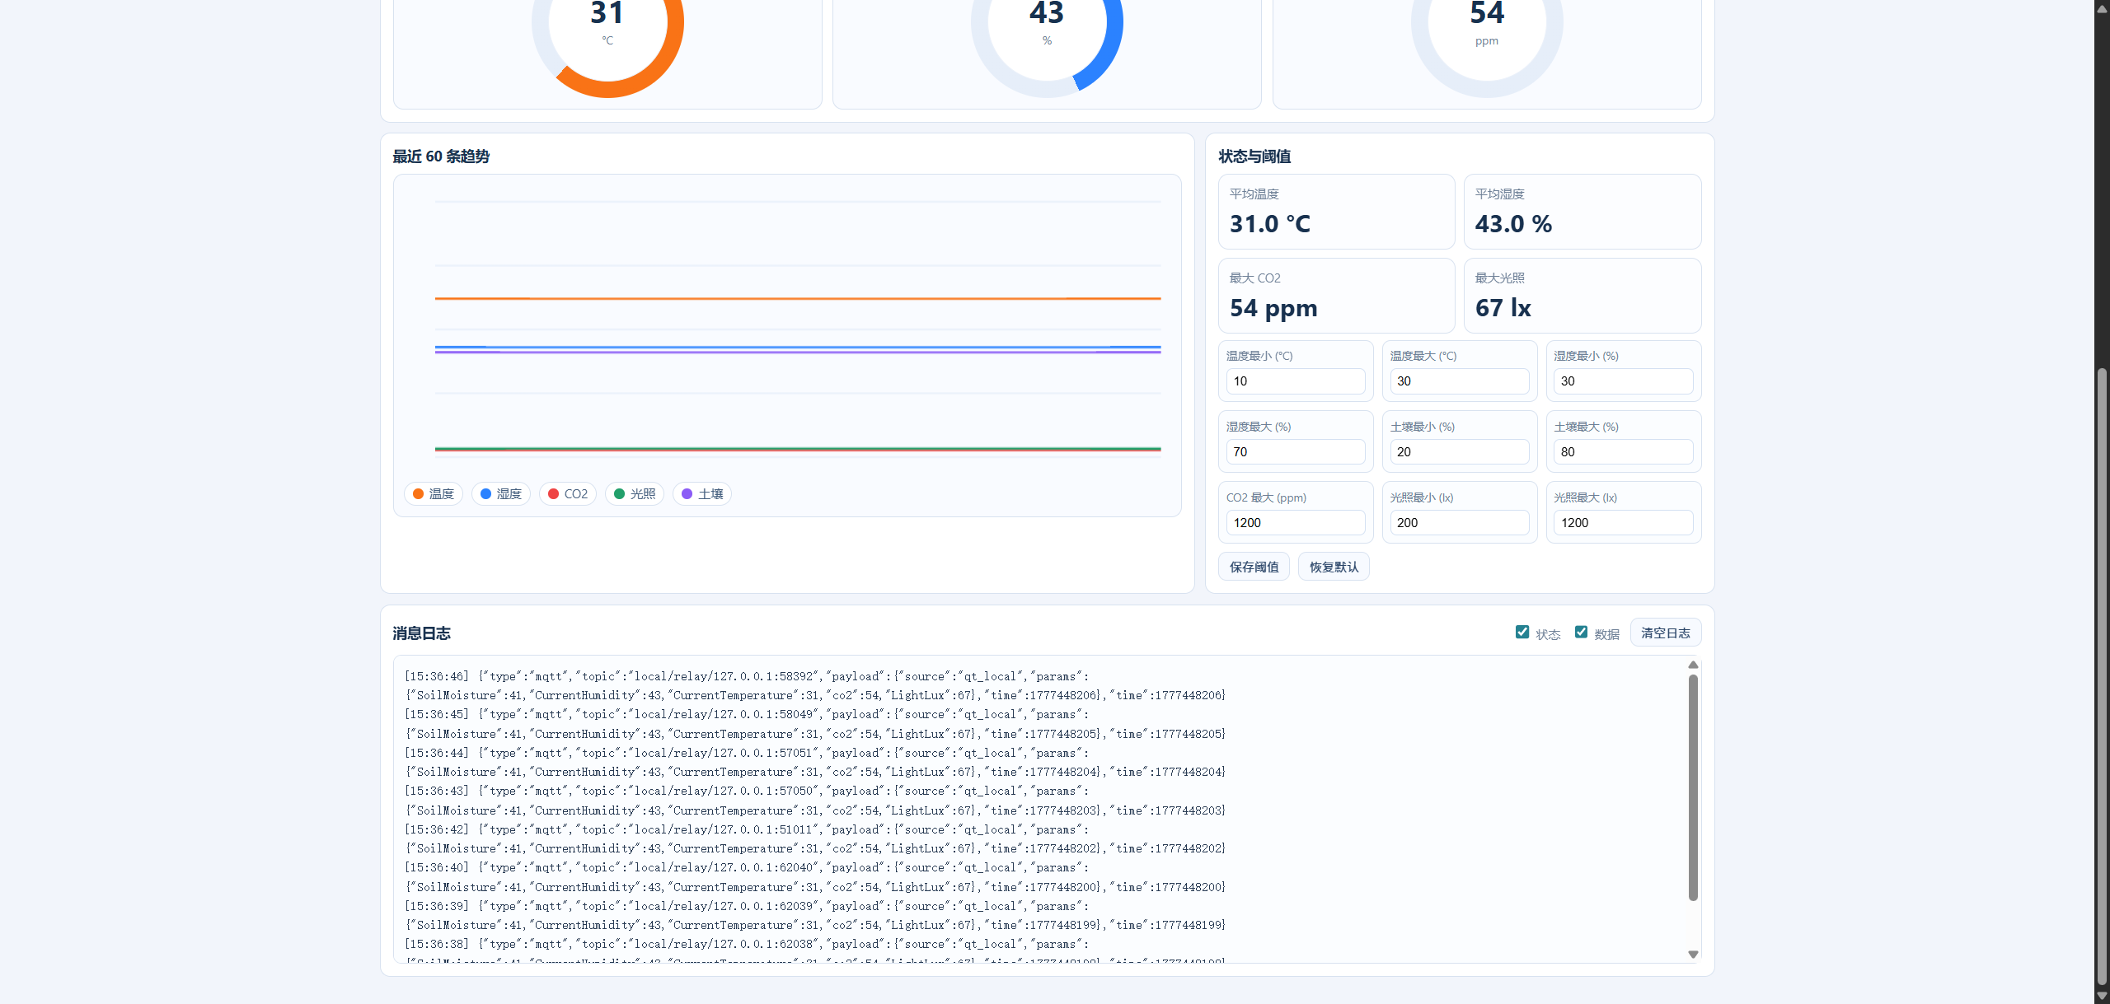Focus the 光照最大 (lx) input field
2110x1004 pixels.
click(x=1623, y=523)
